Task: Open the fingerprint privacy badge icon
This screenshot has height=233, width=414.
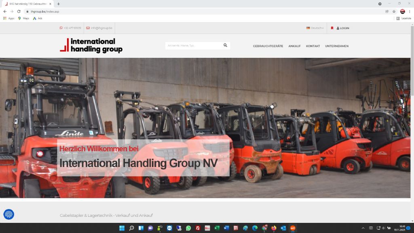Action: click(x=9, y=214)
